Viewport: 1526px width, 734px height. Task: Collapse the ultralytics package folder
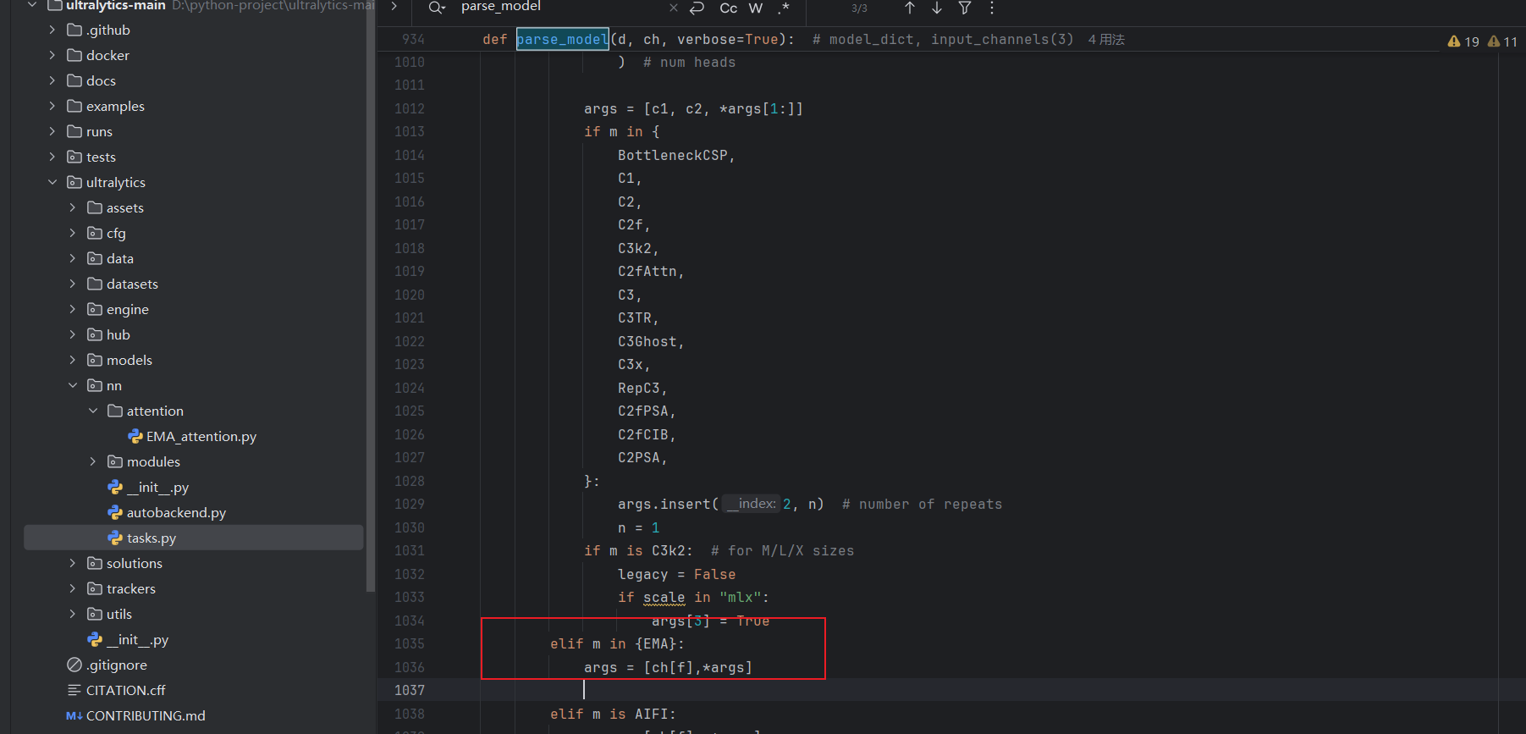[x=52, y=182]
